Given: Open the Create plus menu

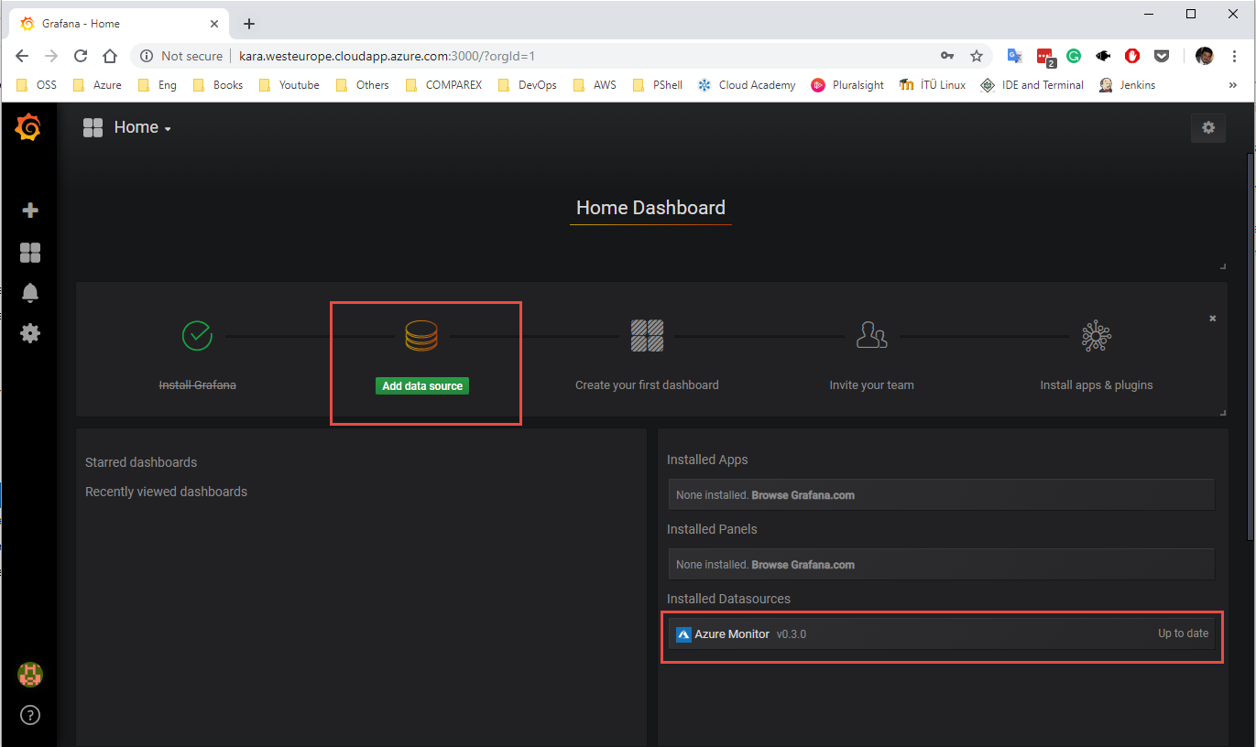Looking at the screenshot, I should tap(30, 211).
